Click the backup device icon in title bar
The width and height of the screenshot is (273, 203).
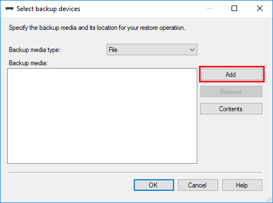point(9,9)
